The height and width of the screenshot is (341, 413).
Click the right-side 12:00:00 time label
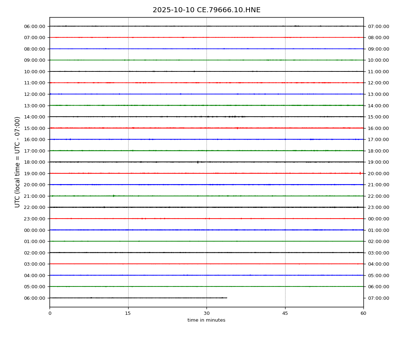378,83
